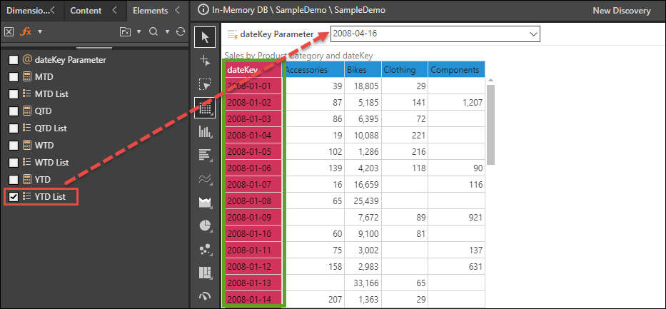Click the refresh icon in Elements panel
The height and width of the screenshot is (309, 666).
(x=181, y=32)
